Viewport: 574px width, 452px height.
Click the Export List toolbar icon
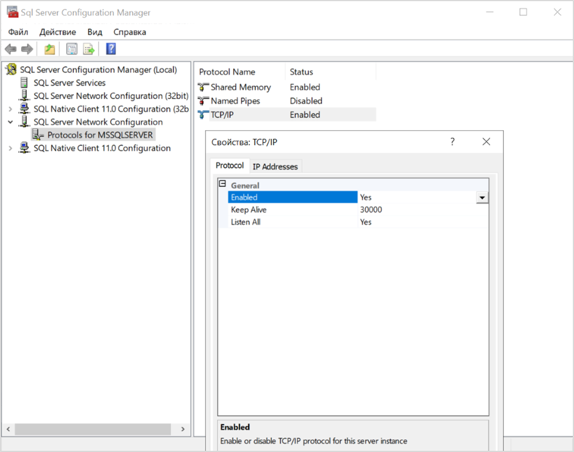pyautogui.click(x=89, y=49)
